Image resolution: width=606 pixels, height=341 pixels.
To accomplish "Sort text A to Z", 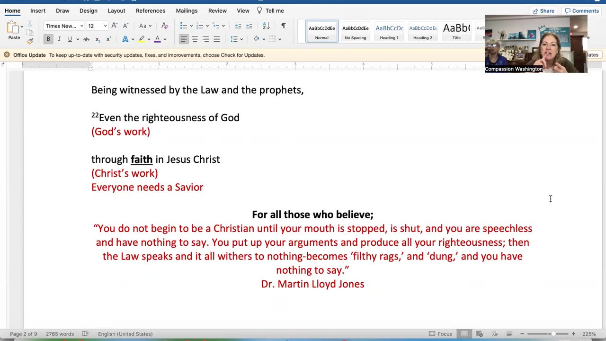I will 266,26.
